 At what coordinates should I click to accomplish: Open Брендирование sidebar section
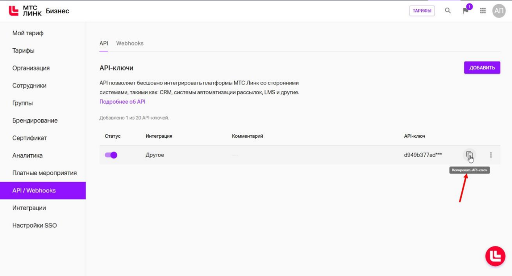35,121
